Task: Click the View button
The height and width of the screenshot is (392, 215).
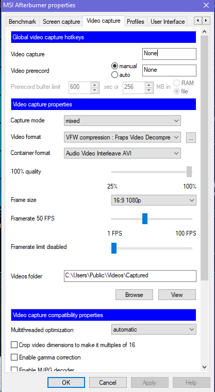Action: click(177, 295)
